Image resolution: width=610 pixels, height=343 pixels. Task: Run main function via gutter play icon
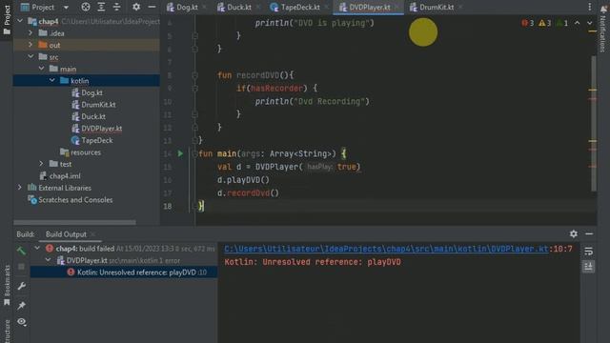(x=180, y=153)
